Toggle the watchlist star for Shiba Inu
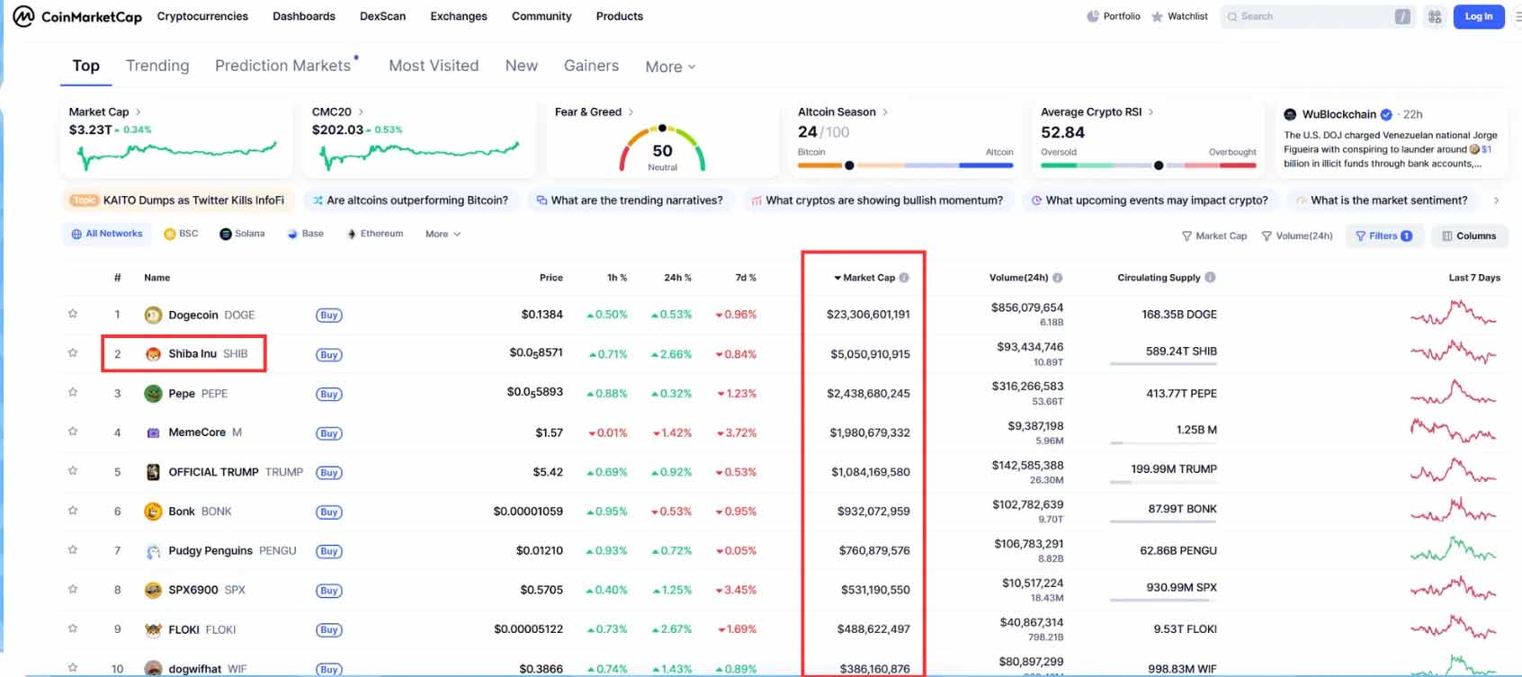Image resolution: width=1522 pixels, height=677 pixels. pos(73,353)
